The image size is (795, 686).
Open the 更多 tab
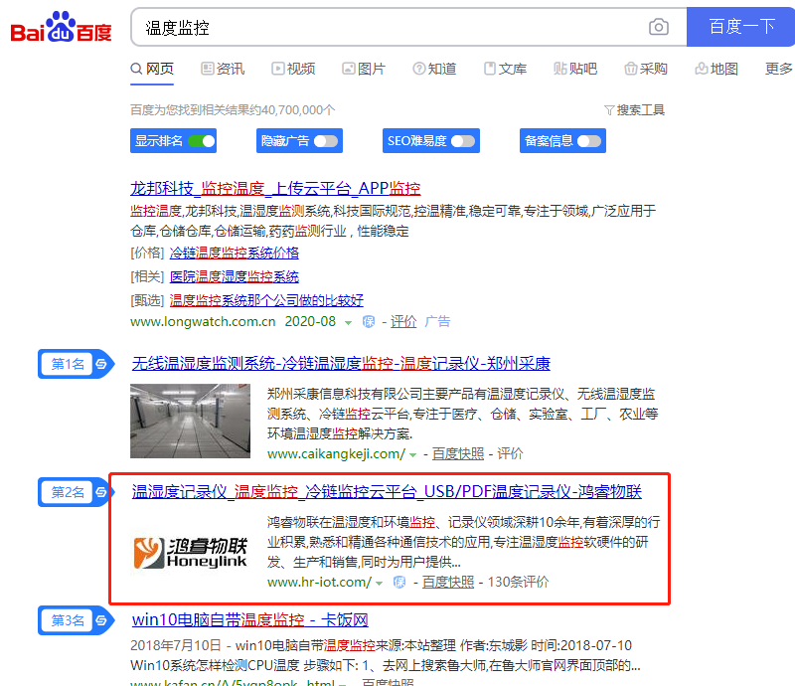click(779, 69)
